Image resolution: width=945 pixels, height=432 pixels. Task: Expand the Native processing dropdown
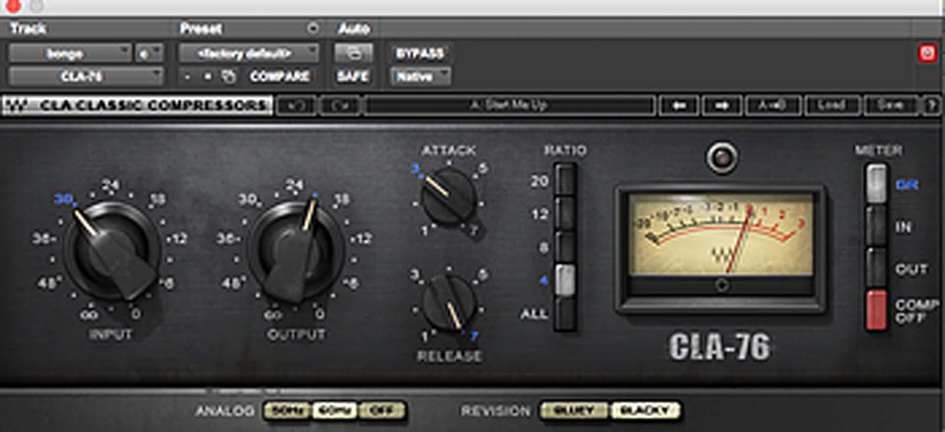pyautogui.click(x=420, y=76)
